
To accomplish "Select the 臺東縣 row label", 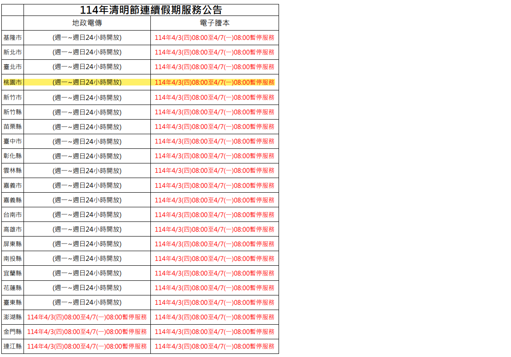I will [13, 303].
